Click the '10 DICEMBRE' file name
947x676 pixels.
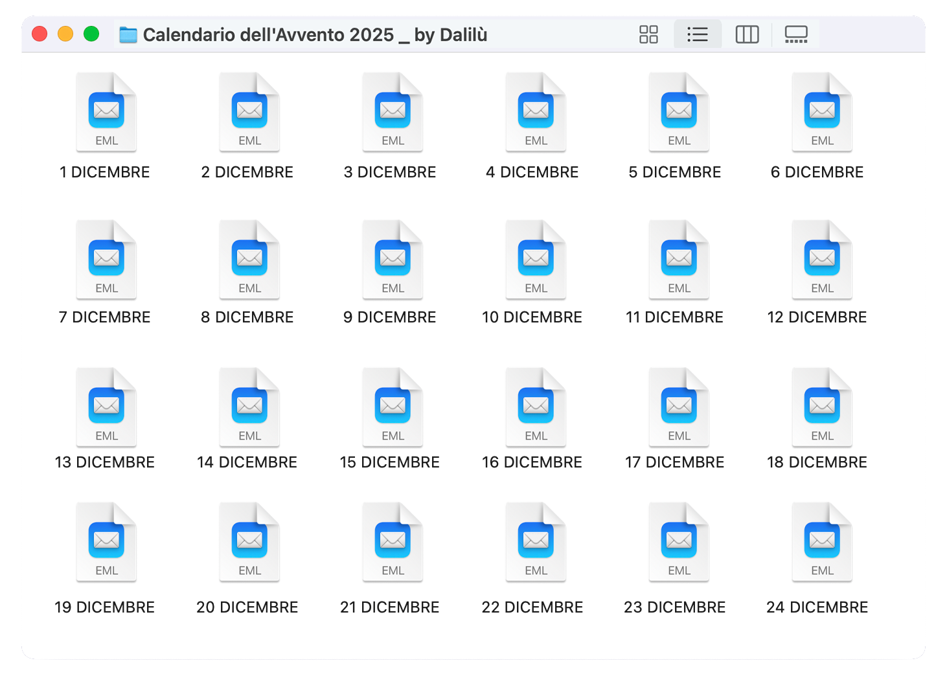(x=532, y=317)
